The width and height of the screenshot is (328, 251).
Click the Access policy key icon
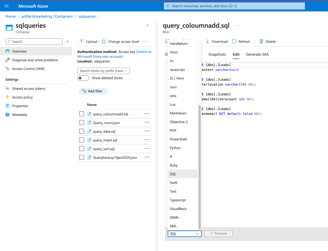click(7, 97)
